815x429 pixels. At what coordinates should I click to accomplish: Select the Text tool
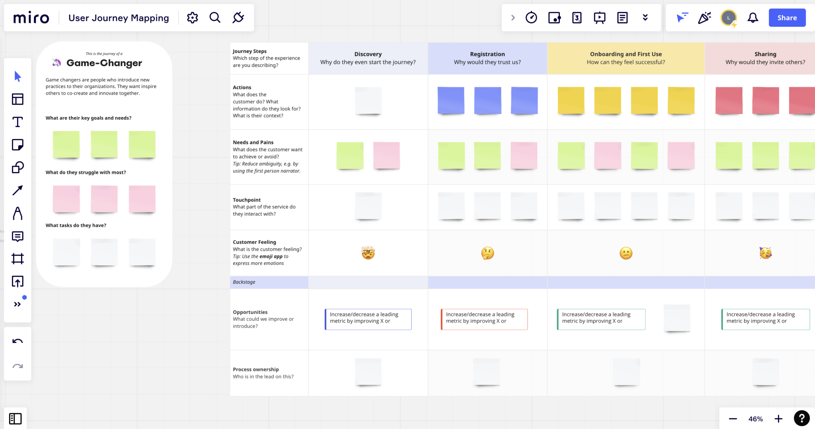point(18,122)
